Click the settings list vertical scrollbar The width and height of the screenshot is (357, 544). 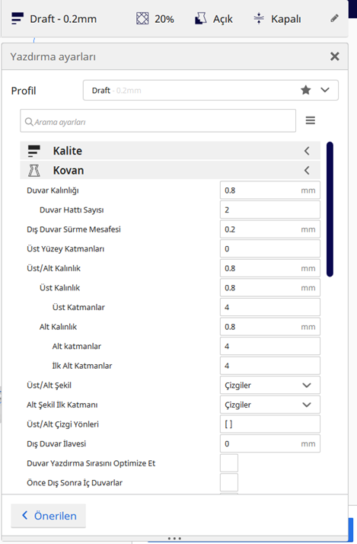coord(330,209)
